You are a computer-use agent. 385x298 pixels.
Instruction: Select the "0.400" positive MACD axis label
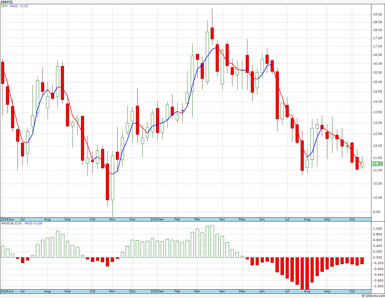pos(378,246)
